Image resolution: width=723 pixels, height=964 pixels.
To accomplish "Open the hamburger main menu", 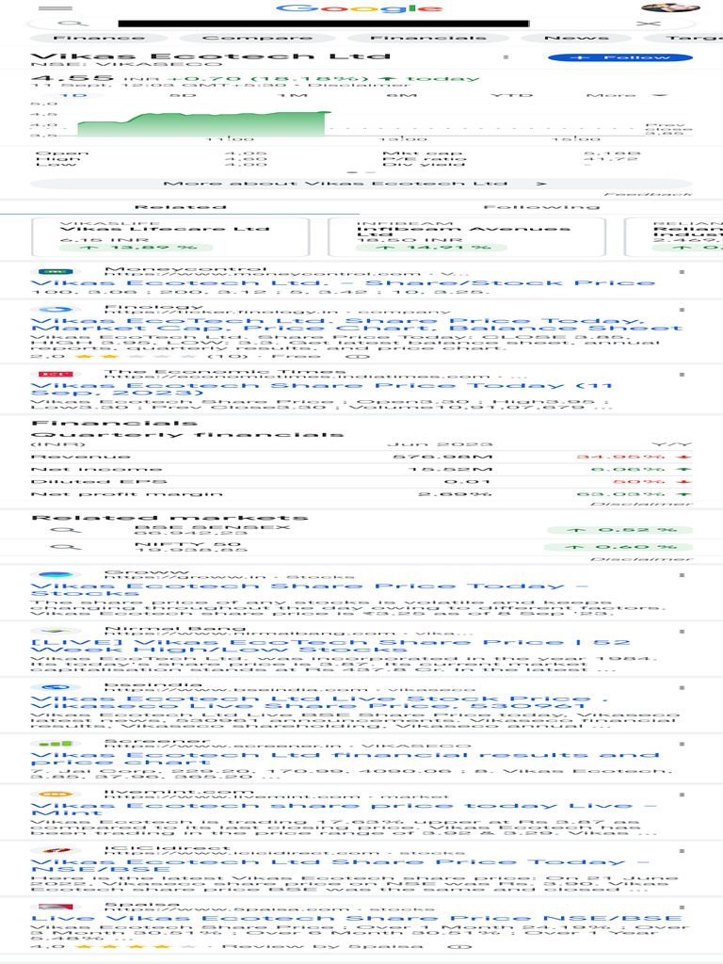I will [x=56, y=8].
